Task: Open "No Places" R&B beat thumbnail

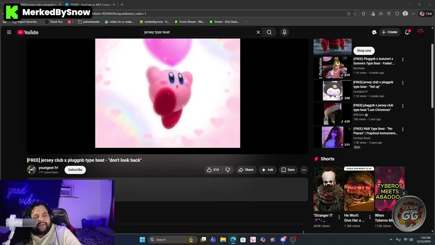Action: click(332, 137)
